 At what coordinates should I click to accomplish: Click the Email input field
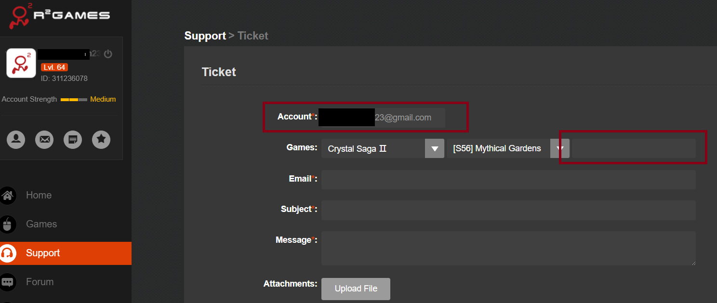click(x=508, y=180)
